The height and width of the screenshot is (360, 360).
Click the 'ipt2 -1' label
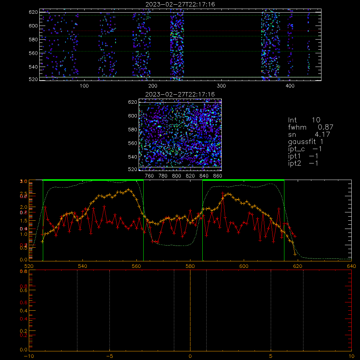point(303,163)
